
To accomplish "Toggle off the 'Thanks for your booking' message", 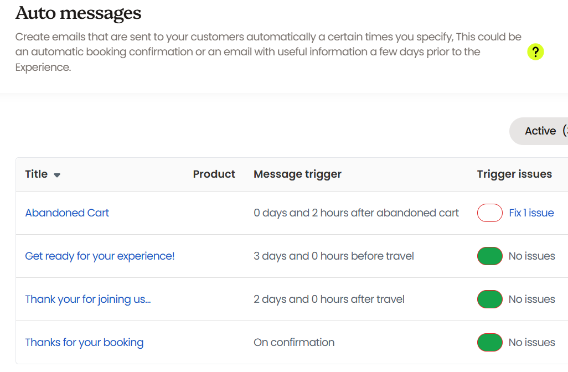I will click(x=489, y=343).
